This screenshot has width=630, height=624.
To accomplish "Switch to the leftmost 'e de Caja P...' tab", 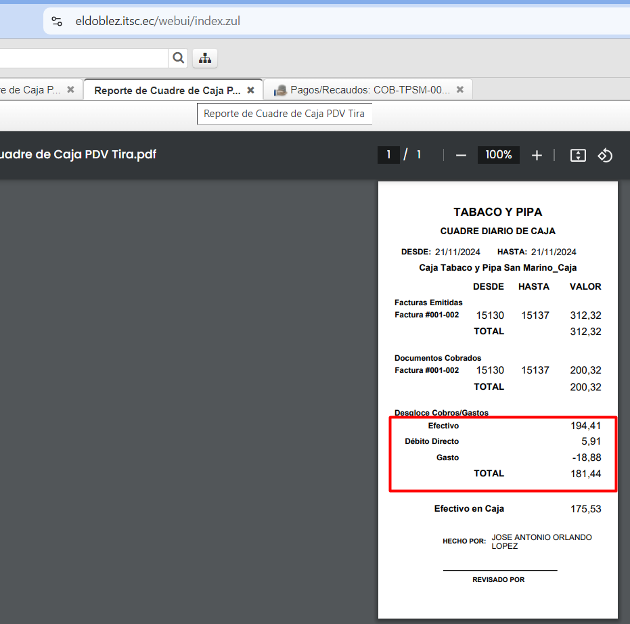I will pyautogui.click(x=30, y=90).
